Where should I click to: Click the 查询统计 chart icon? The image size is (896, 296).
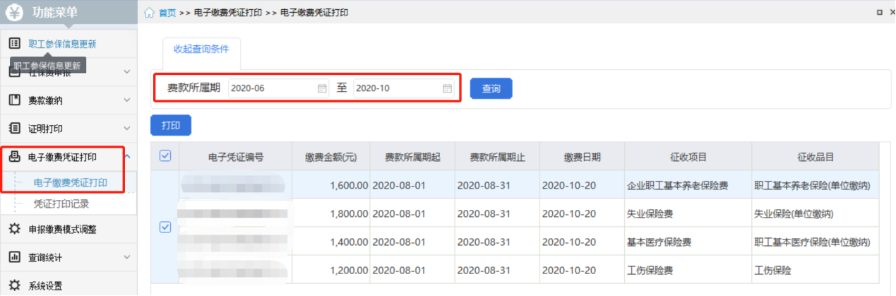pyautogui.click(x=14, y=257)
